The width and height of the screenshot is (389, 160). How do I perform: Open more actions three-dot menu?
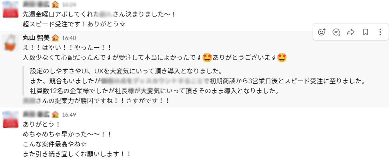(380, 32)
